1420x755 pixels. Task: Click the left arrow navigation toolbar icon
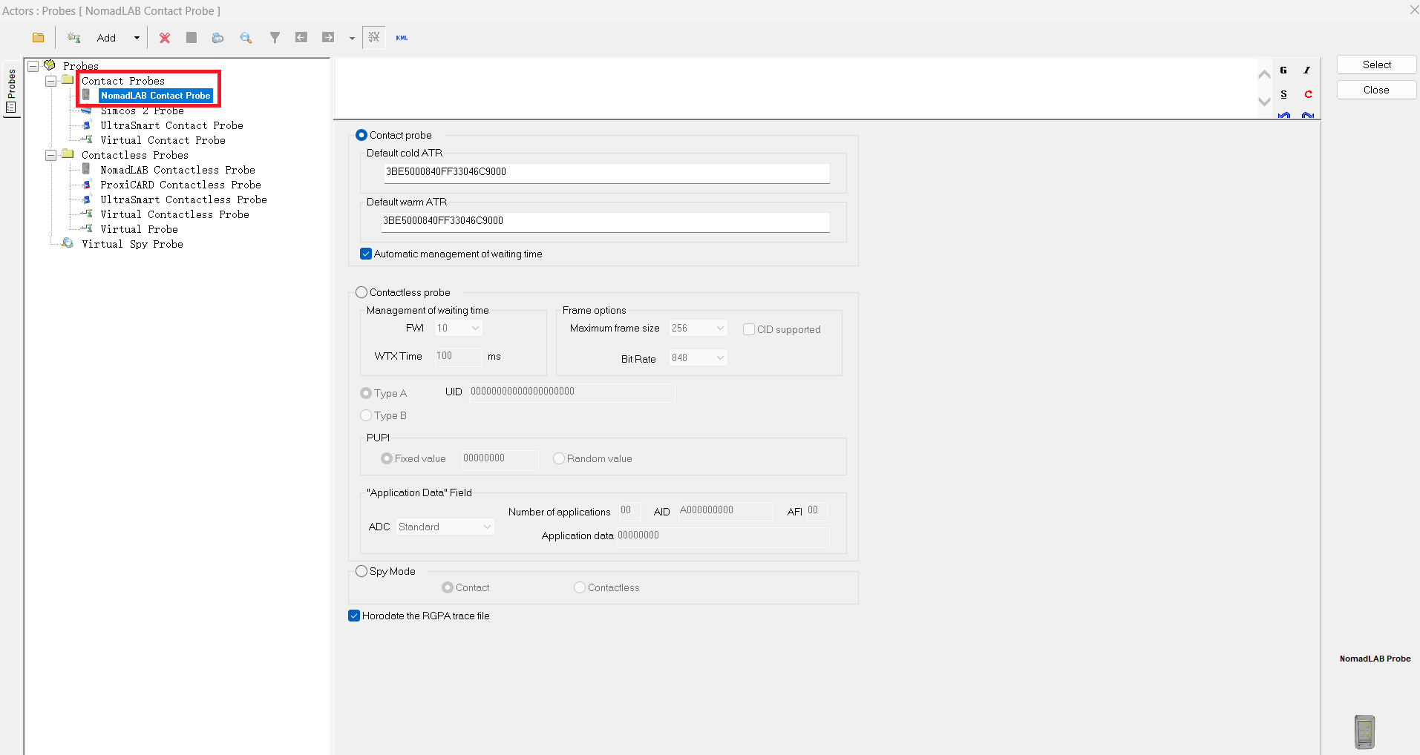301,38
